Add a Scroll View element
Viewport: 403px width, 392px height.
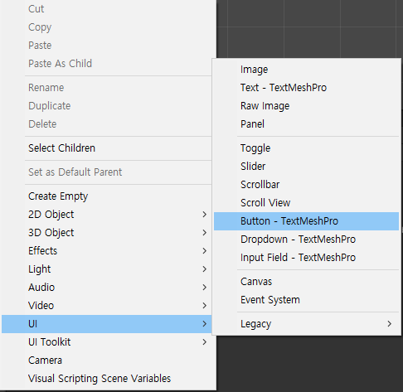tap(306, 203)
